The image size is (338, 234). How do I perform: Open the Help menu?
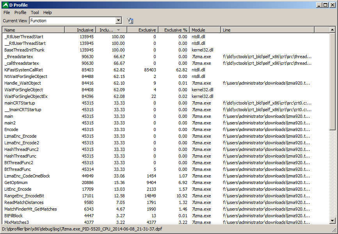pyautogui.click(x=48, y=12)
